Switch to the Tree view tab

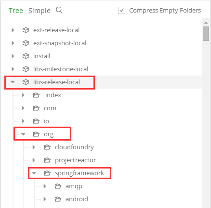pyautogui.click(x=16, y=11)
